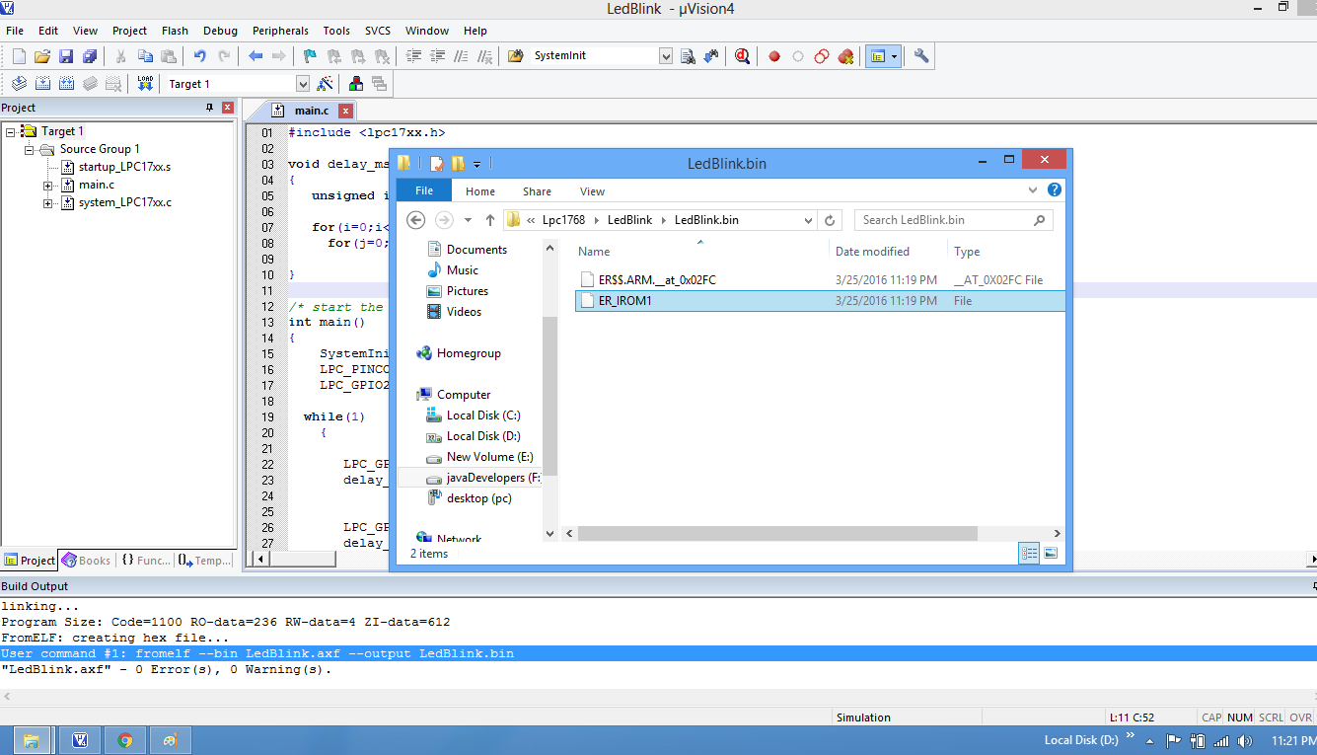
Task: Open Configuration with the wrench icon
Action: (921, 56)
